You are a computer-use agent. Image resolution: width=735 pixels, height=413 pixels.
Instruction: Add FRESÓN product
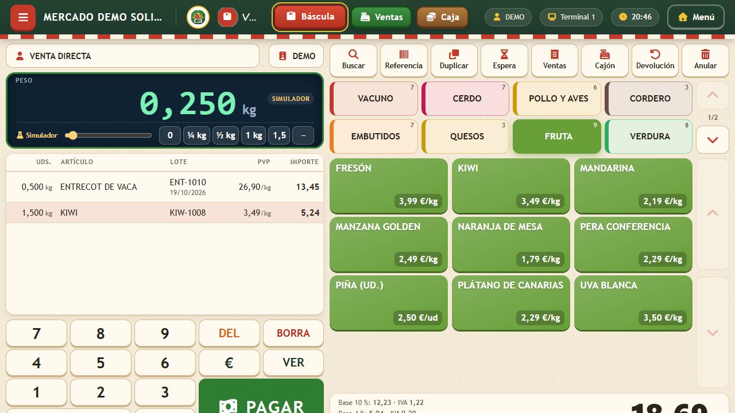[x=389, y=186]
